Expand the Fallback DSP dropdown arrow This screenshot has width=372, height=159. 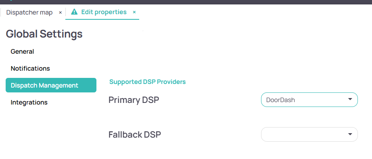pyautogui.click(x=350, y=134)
